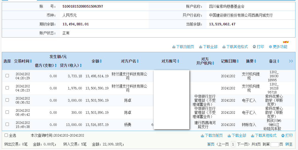Sort by 交易时间 column arrows
This screenshot has width=298, height=150.
pos(31,61)
